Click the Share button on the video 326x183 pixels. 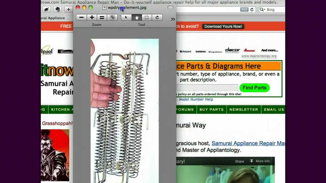pos(239,161)
